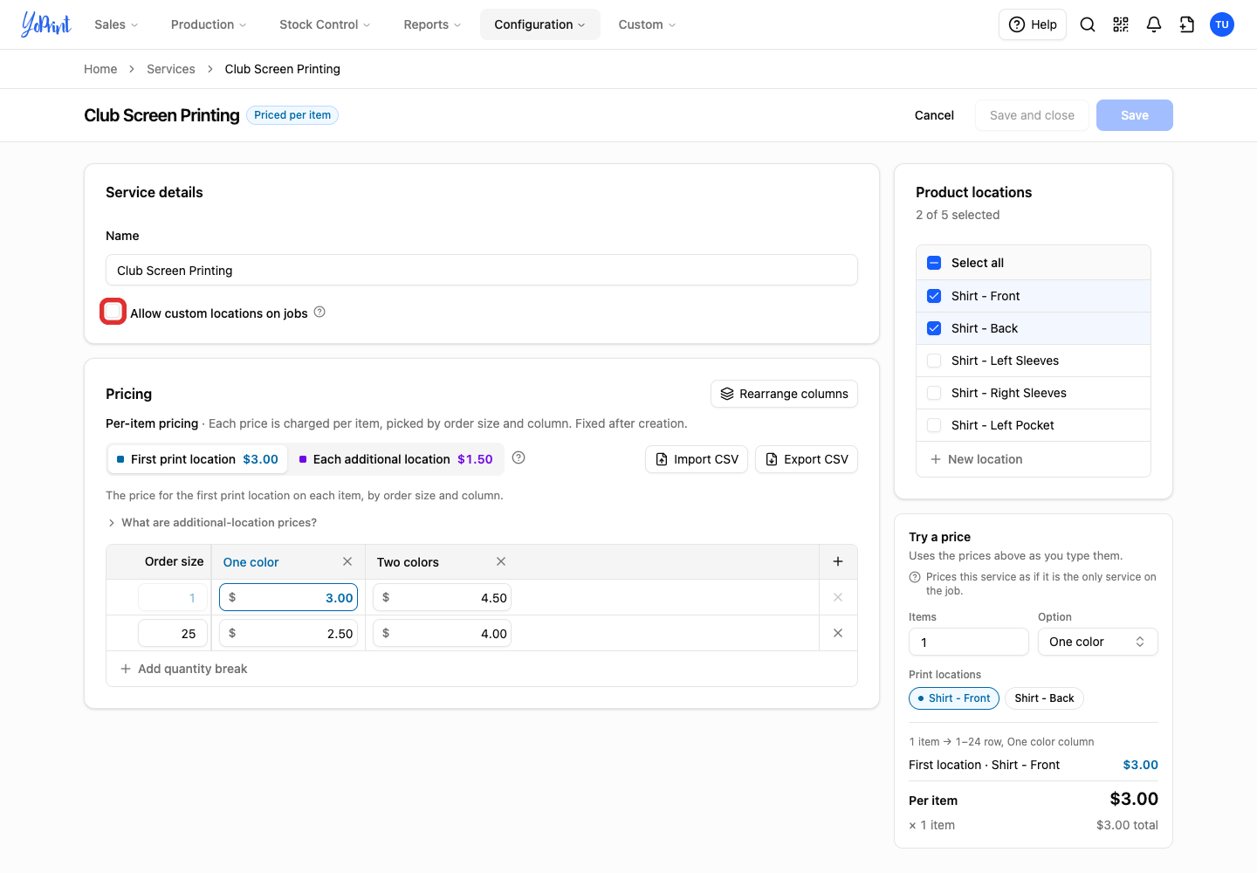Enable Allow custom locations on jobs

[113, 311]
